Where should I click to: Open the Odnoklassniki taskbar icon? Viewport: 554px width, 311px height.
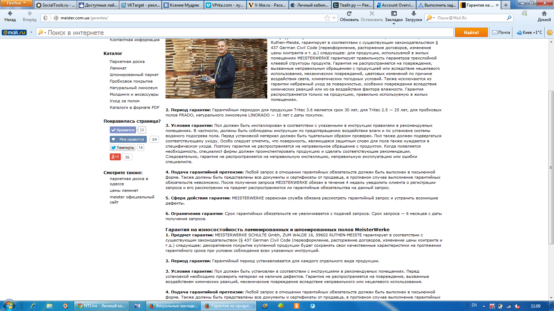tap(297, 306)
